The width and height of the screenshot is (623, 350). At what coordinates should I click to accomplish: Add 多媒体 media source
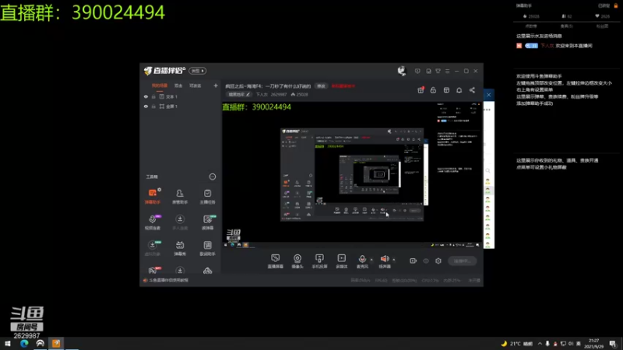tap(342, 261)
